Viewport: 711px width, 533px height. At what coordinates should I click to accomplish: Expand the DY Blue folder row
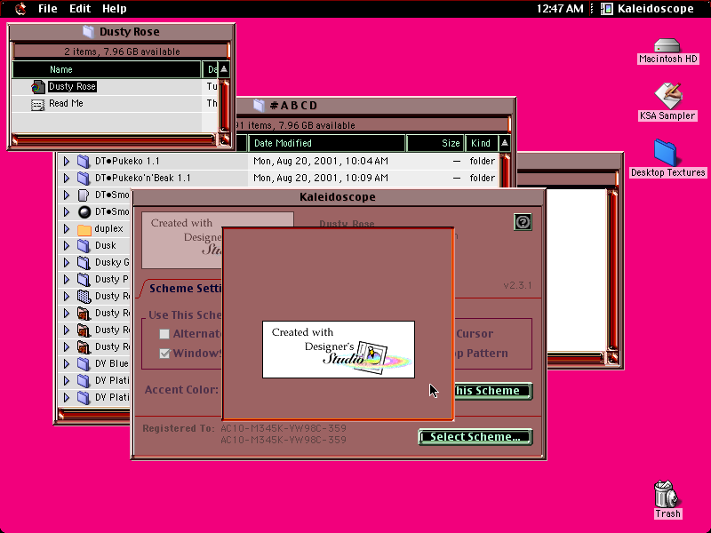(66, 363)
